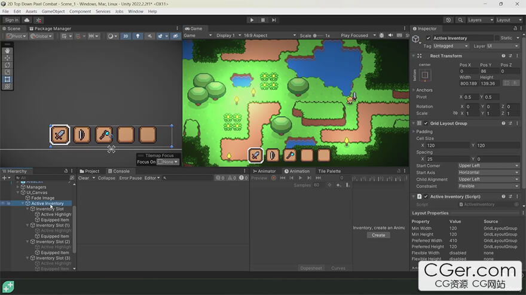Click the anchor presets box in Rect Transform
This screenshot has width=526, height=295.
425,76
